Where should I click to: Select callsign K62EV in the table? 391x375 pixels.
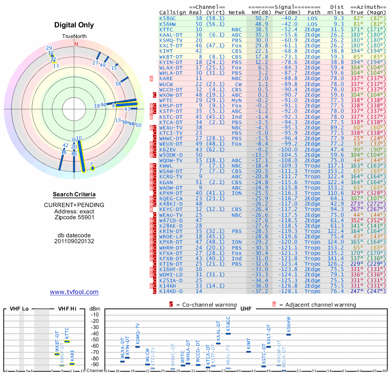click(168, 149)
